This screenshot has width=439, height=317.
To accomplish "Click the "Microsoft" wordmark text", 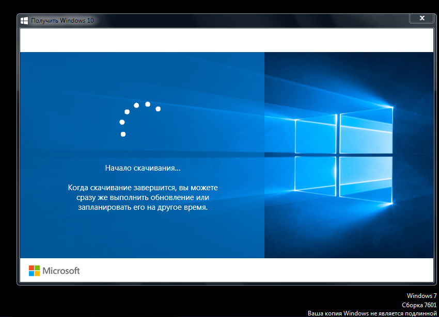I will (61, 271).
